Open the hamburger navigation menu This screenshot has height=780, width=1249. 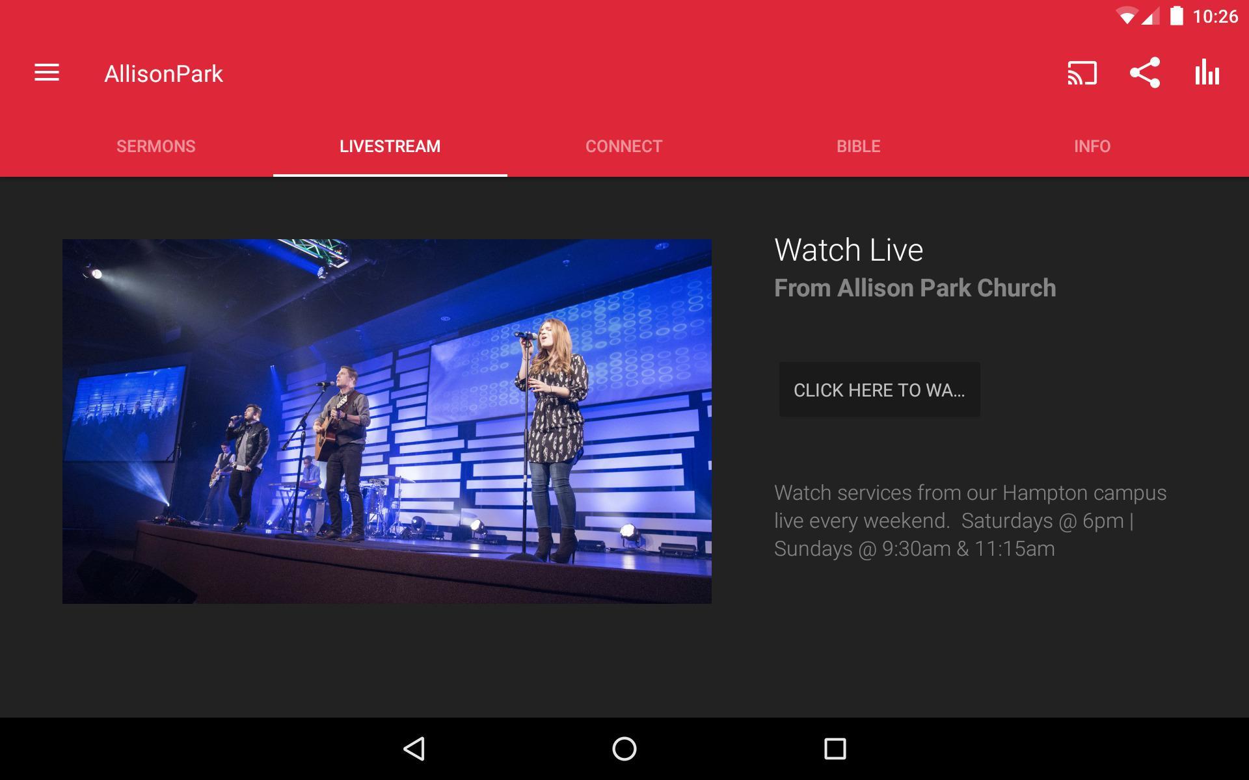(x=47, y=73)
